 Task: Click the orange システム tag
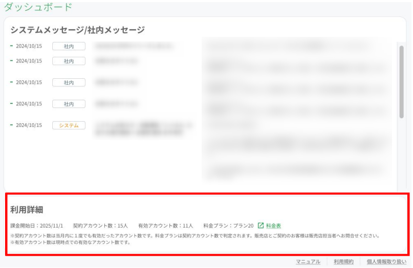pos(69,125)
